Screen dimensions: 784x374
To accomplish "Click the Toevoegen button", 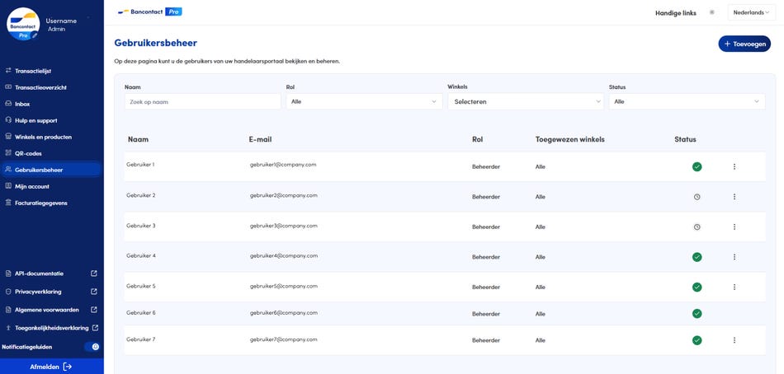I will coord(744,44).
